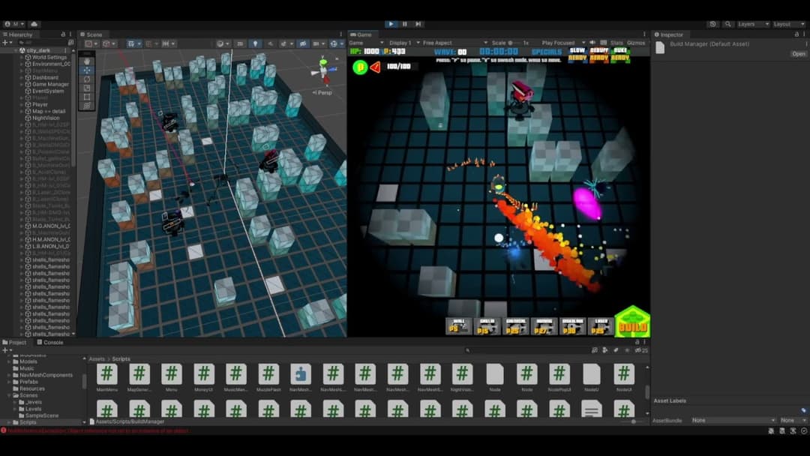Open the Layers dropdown
This screenshot has width=810, height=456.
749,24
